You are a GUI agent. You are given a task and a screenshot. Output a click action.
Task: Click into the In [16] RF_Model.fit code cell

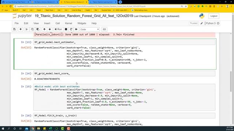(124, 116)
